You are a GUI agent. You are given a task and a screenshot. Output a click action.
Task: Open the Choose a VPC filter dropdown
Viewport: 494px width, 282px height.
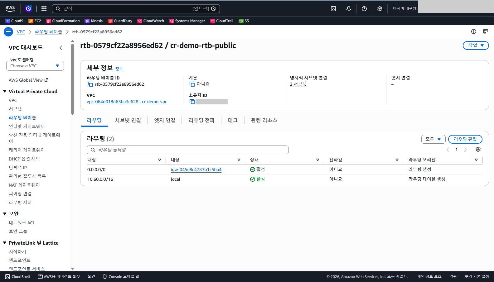(x=35, y=66)
